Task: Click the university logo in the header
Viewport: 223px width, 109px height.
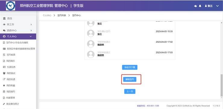Action: [x=11, y=6]
